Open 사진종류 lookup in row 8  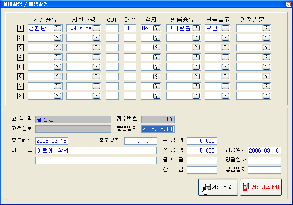(x=57, y=96)
